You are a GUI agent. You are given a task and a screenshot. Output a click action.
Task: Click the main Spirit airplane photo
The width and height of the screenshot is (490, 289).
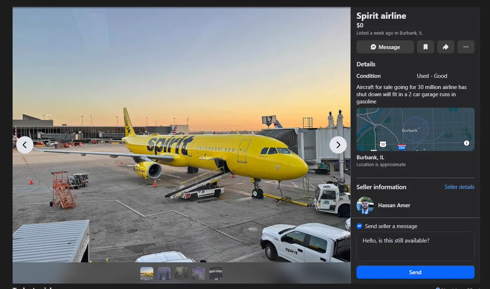[181, 135]
